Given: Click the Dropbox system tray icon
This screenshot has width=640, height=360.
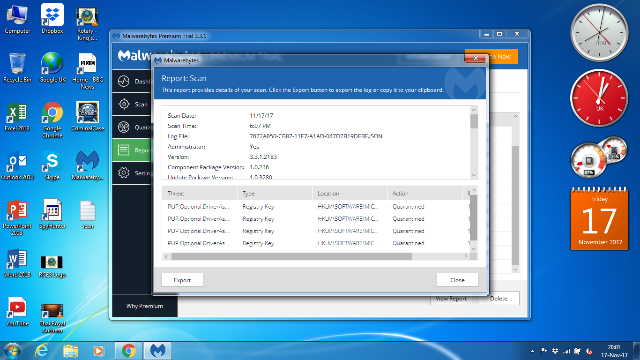Looking at the screenshot, I should coord(555,351).
